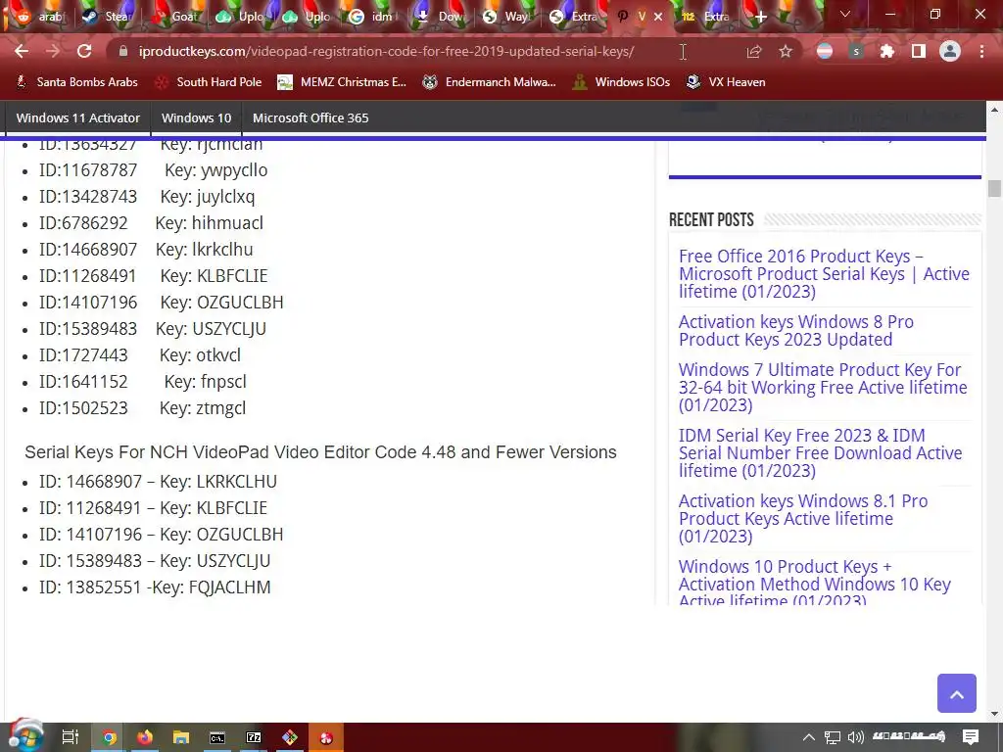This screenshot has height=752, width=1003.
Task: Open File Explorer from the taskbar
Action: [x=181, y=737]
